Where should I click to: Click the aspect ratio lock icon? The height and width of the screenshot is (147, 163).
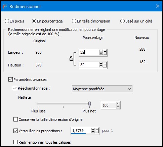point(71,59)
